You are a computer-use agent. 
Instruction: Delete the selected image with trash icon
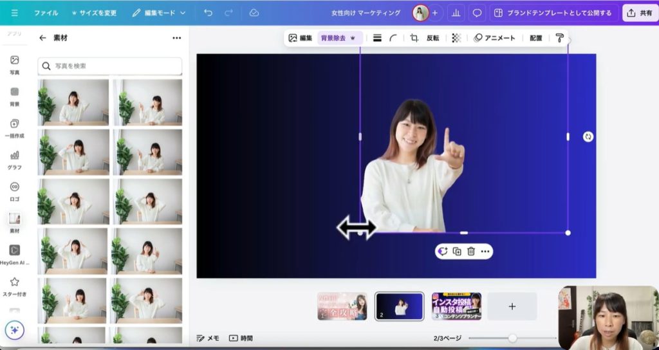click(x=471, y=252)
